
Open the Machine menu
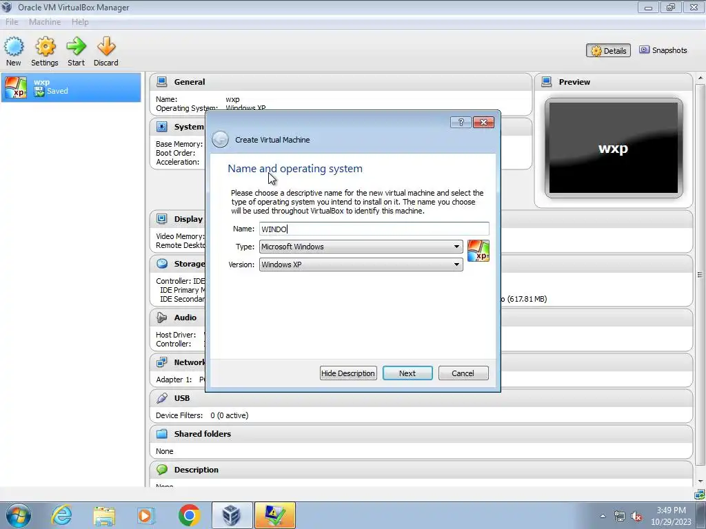pos(45,22)
